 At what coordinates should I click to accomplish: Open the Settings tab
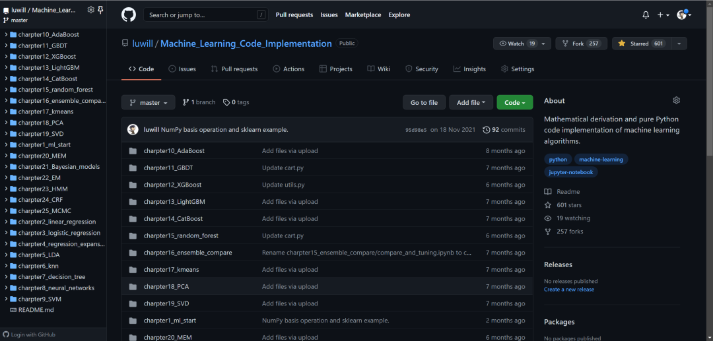[x=518, y=69]
